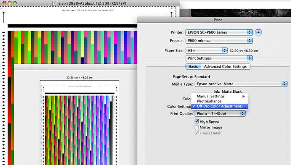Uncheck the High Speed checkbox

197,121
